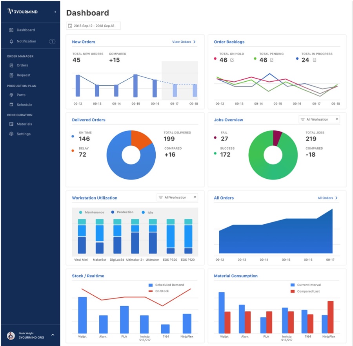Click the Compared Last red legend swatch
The image size is (353, 346).
[293, 291]
